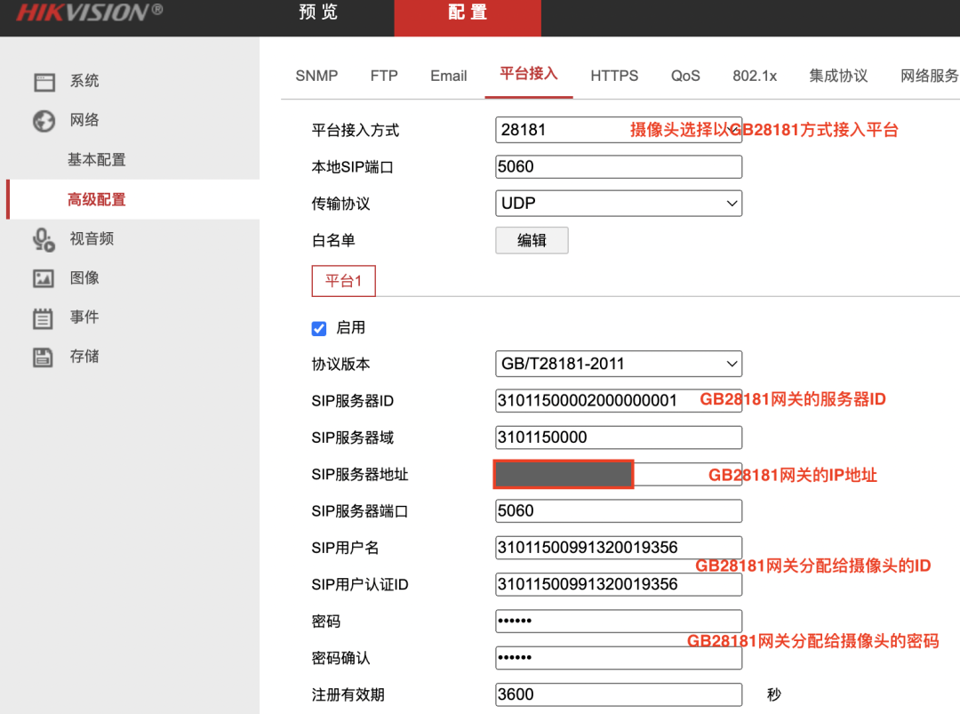Viewport: 960px width, 714px height.
Task: Switch to the HTTPS tab
Action: tap(613, 76)
